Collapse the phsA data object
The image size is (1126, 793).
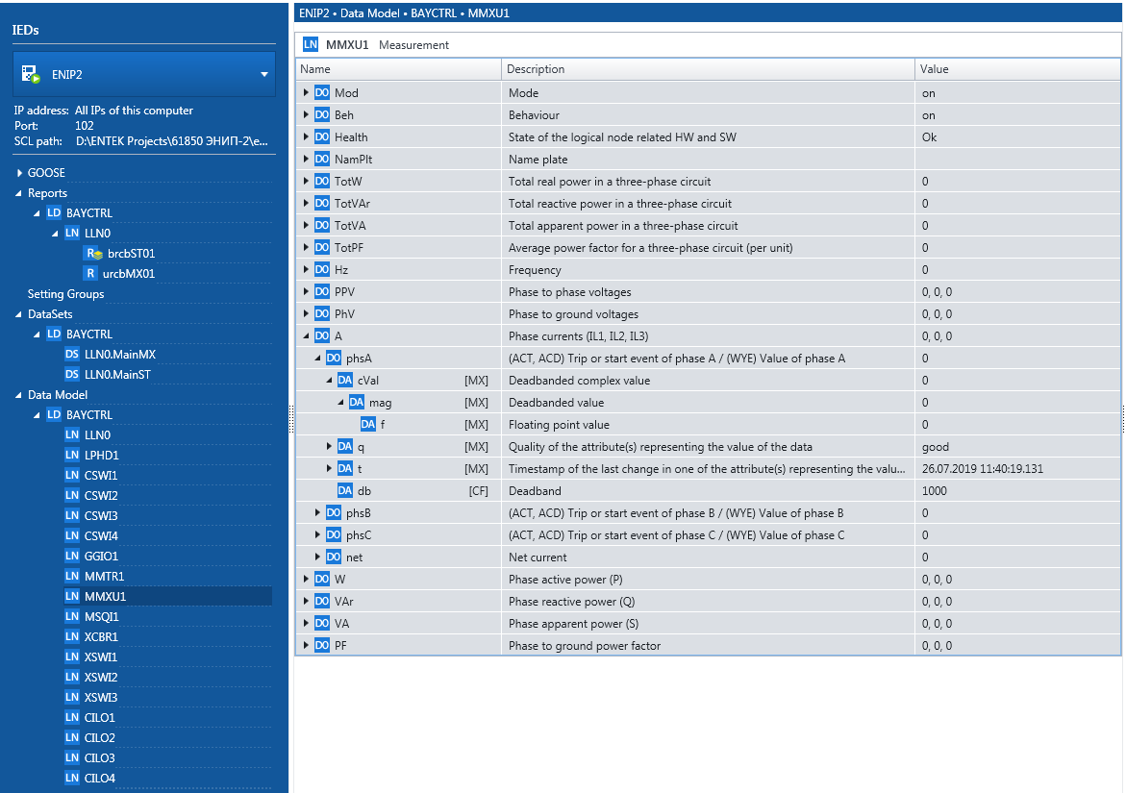318,359
